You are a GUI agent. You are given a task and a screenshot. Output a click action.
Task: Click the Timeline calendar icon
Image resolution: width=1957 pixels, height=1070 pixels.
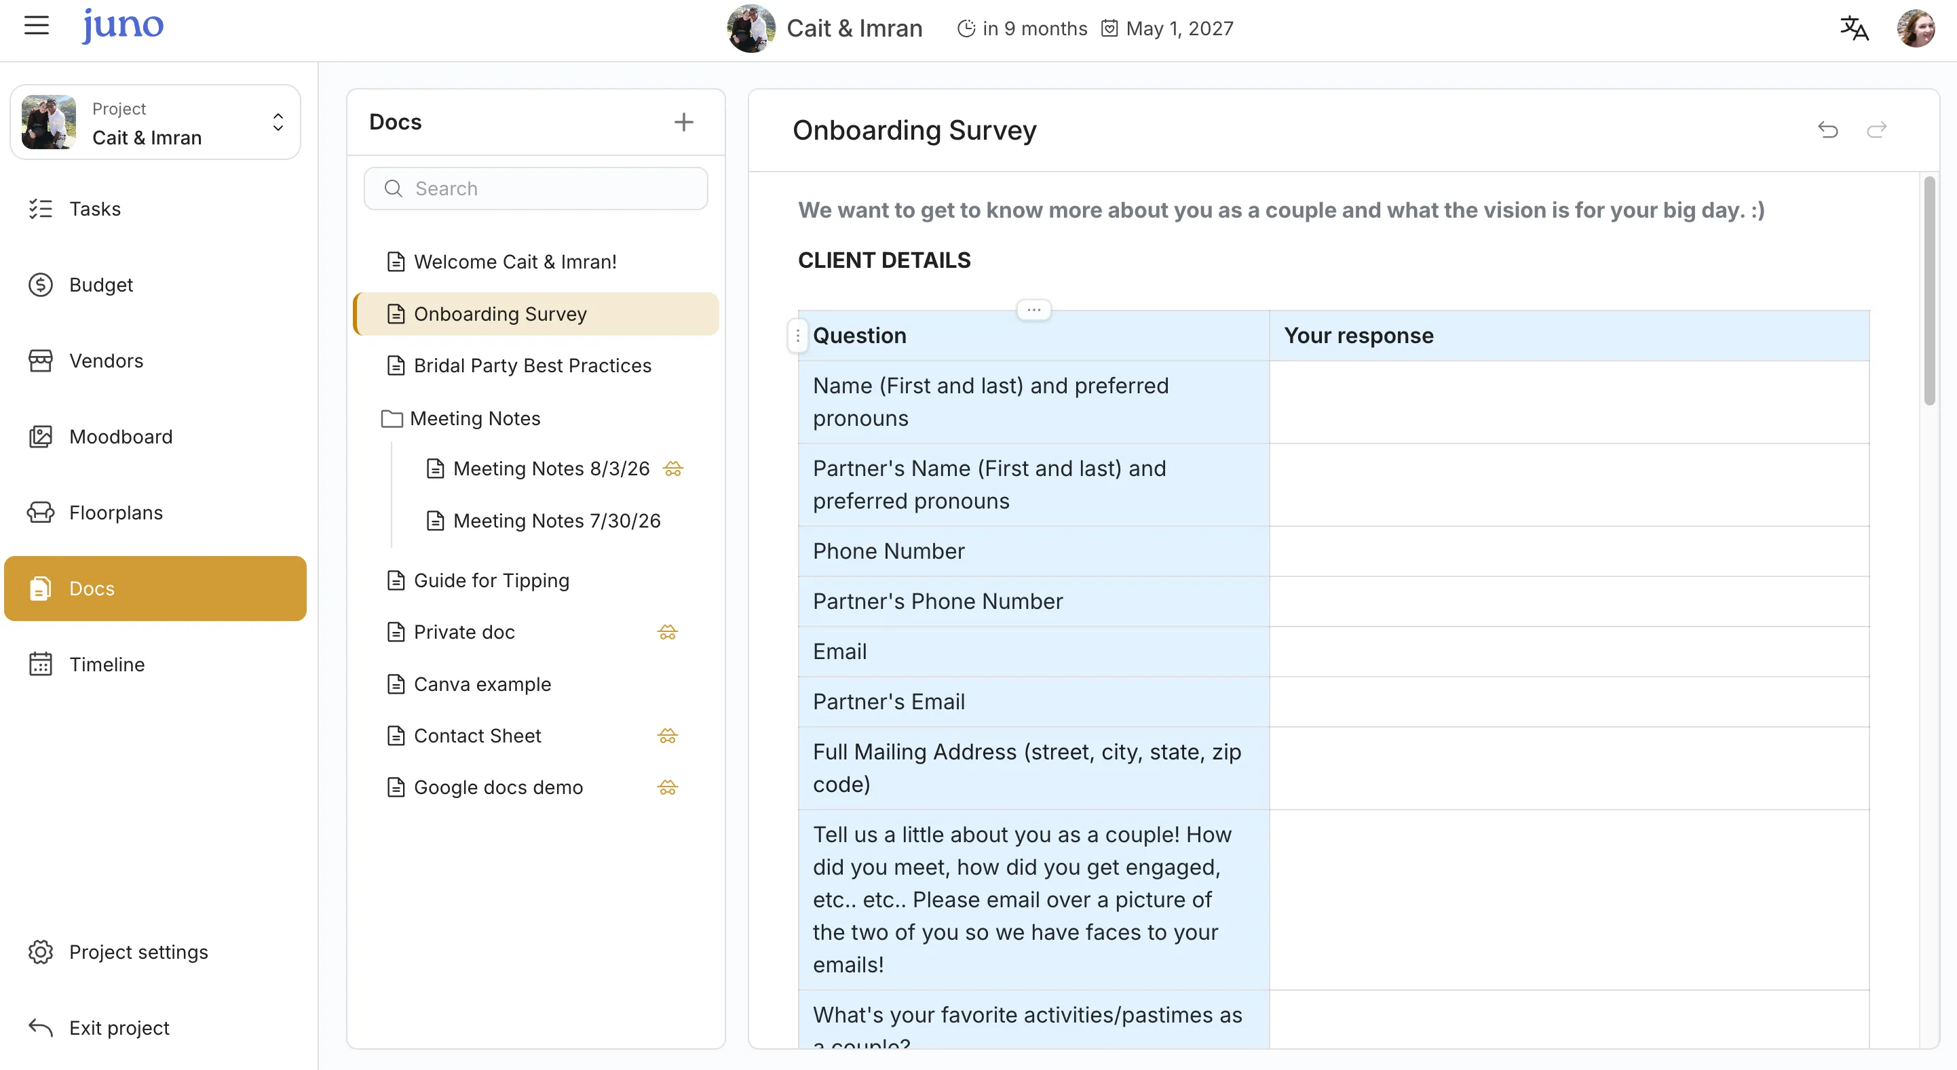point(40,665)
